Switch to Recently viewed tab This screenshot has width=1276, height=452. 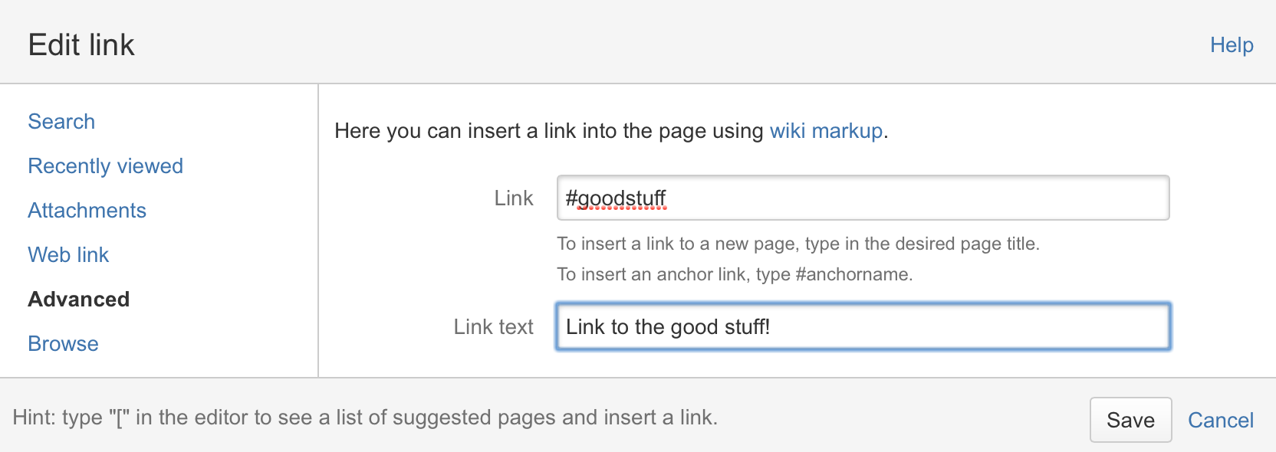106,166
